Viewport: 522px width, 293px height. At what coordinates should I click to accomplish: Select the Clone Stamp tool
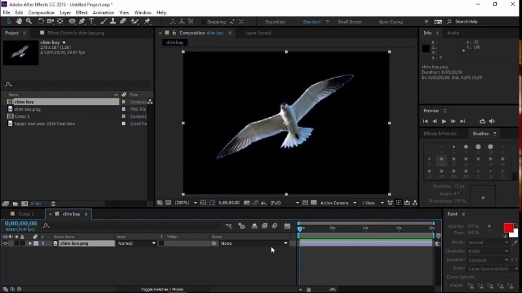click(113, 21)
